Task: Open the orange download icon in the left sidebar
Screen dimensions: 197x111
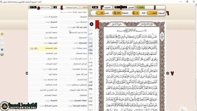Action: pyautogui.click(x=2, y=34)
